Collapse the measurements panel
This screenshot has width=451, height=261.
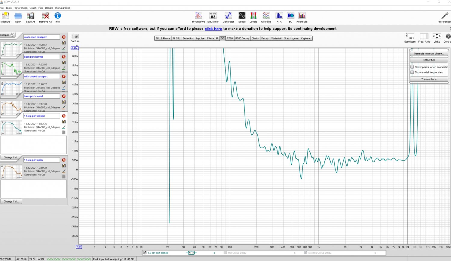pos(8,35)
